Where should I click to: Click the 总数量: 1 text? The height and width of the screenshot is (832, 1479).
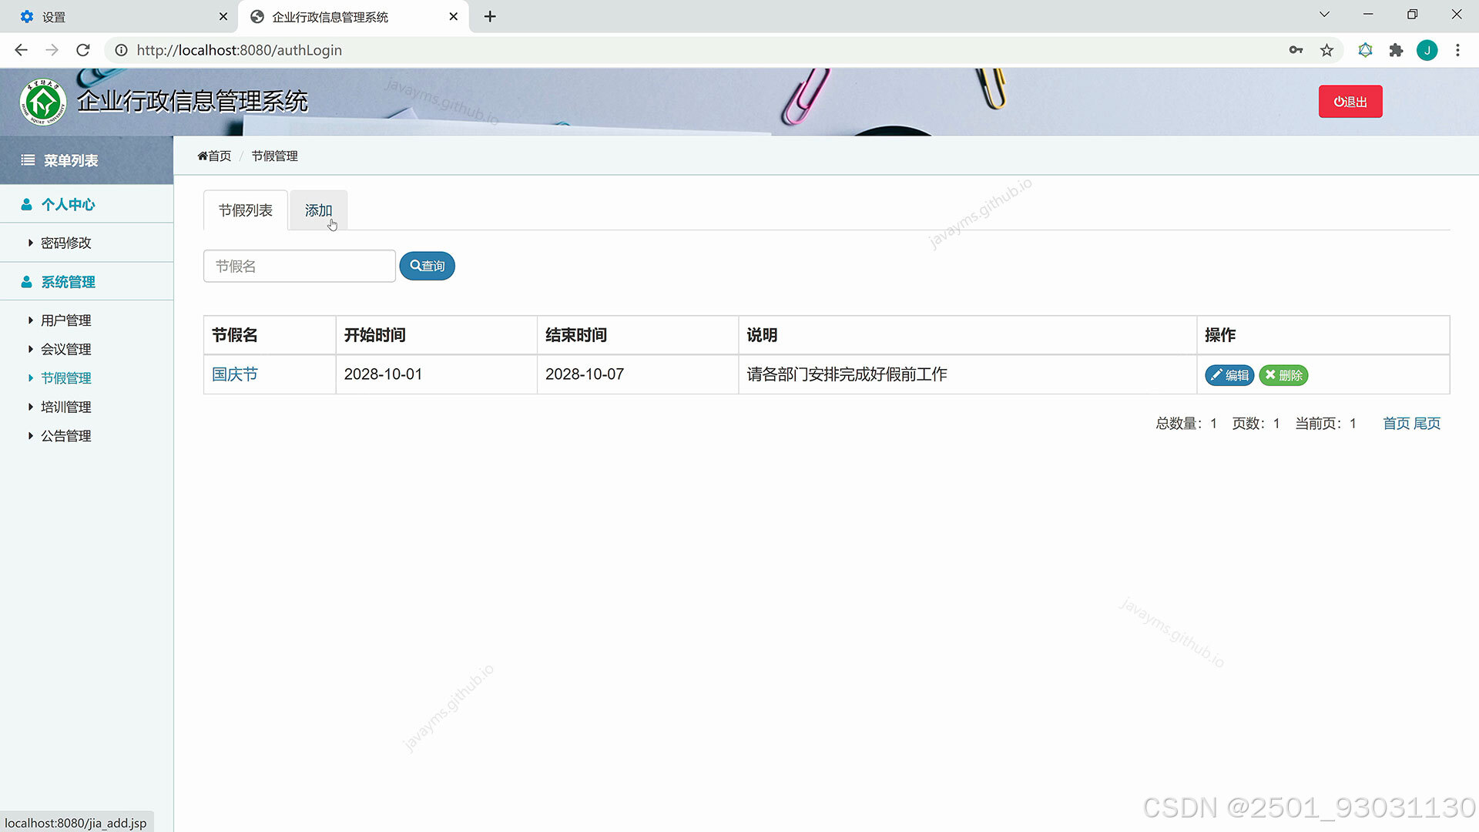coord(1186,423)
